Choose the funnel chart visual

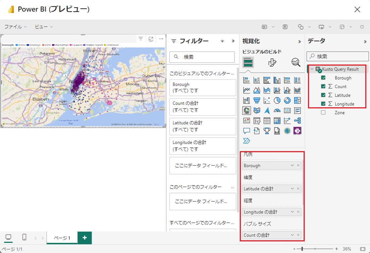(x=257, y=100)
